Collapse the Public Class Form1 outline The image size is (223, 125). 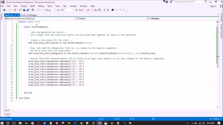click(18, 22)
